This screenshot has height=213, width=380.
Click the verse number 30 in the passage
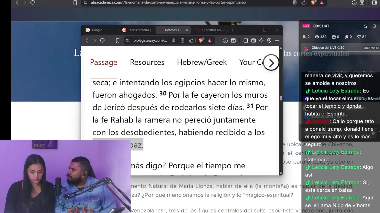coord(163,93)
